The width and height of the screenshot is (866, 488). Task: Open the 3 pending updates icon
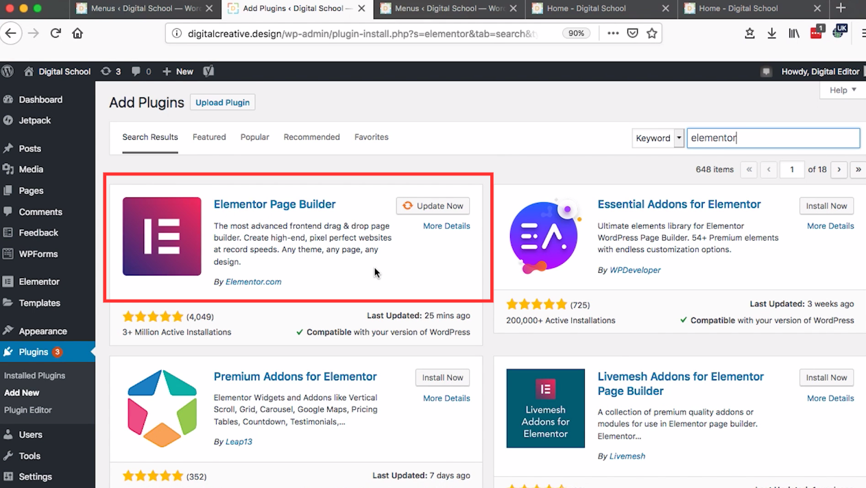pyautogui.click(x=110, y=71)
